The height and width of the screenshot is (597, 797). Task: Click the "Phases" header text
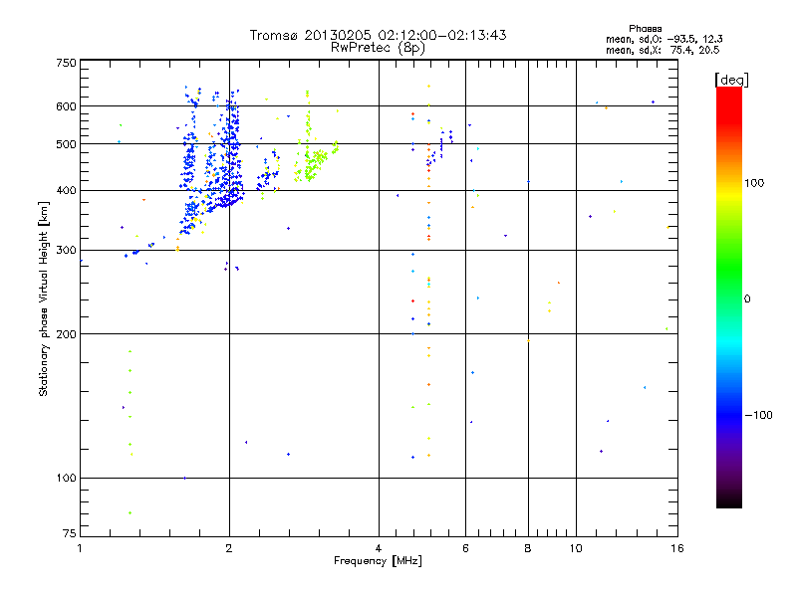tap(645, 29)
